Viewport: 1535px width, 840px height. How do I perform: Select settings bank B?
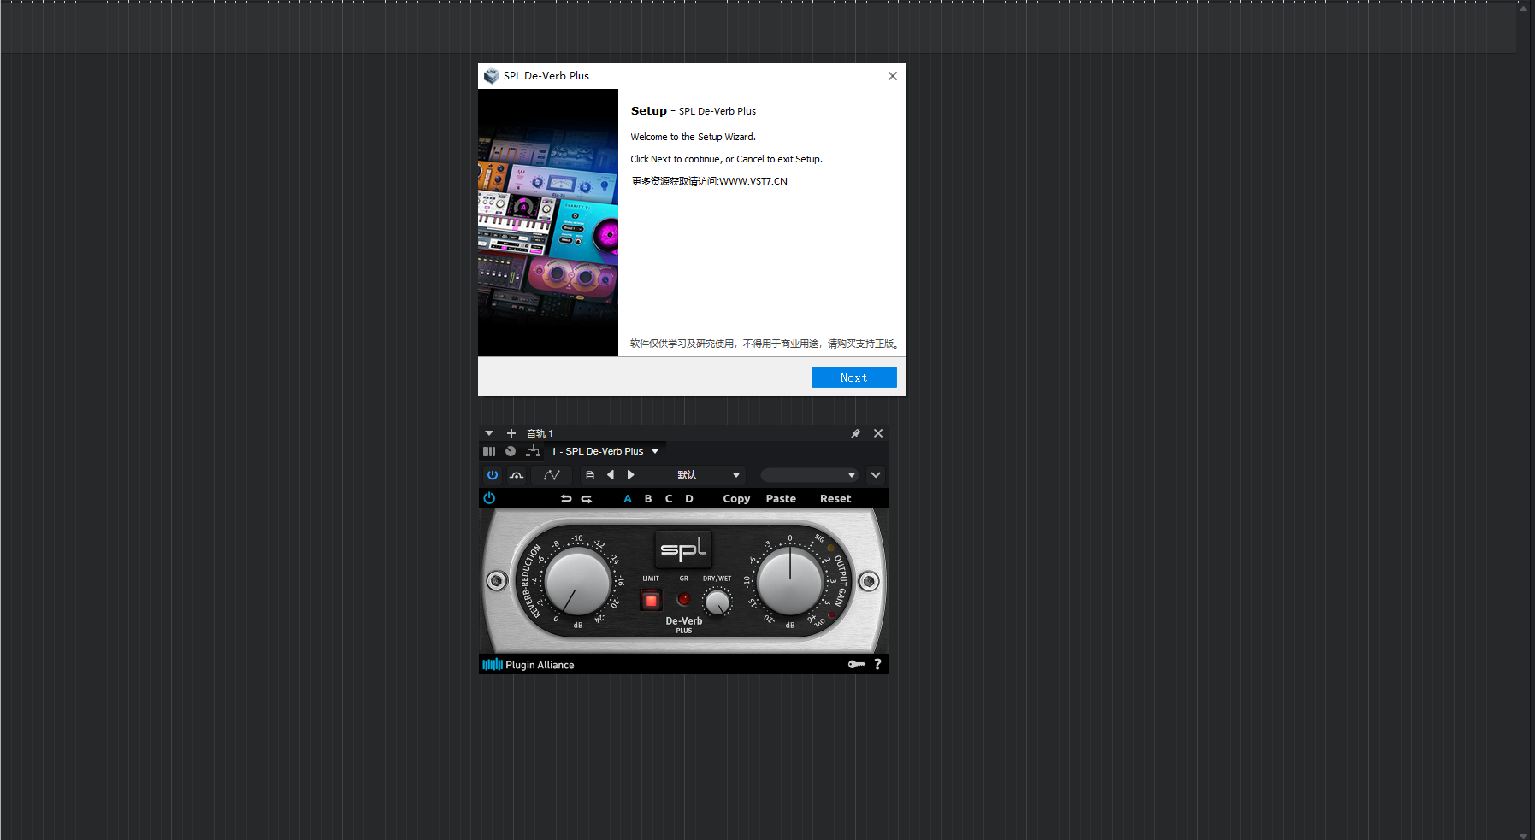pos(648,499)
